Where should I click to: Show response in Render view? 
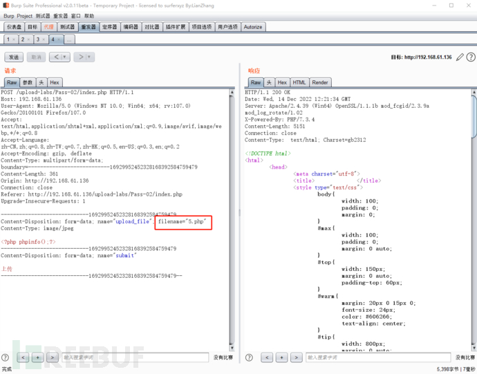point(320,82)
